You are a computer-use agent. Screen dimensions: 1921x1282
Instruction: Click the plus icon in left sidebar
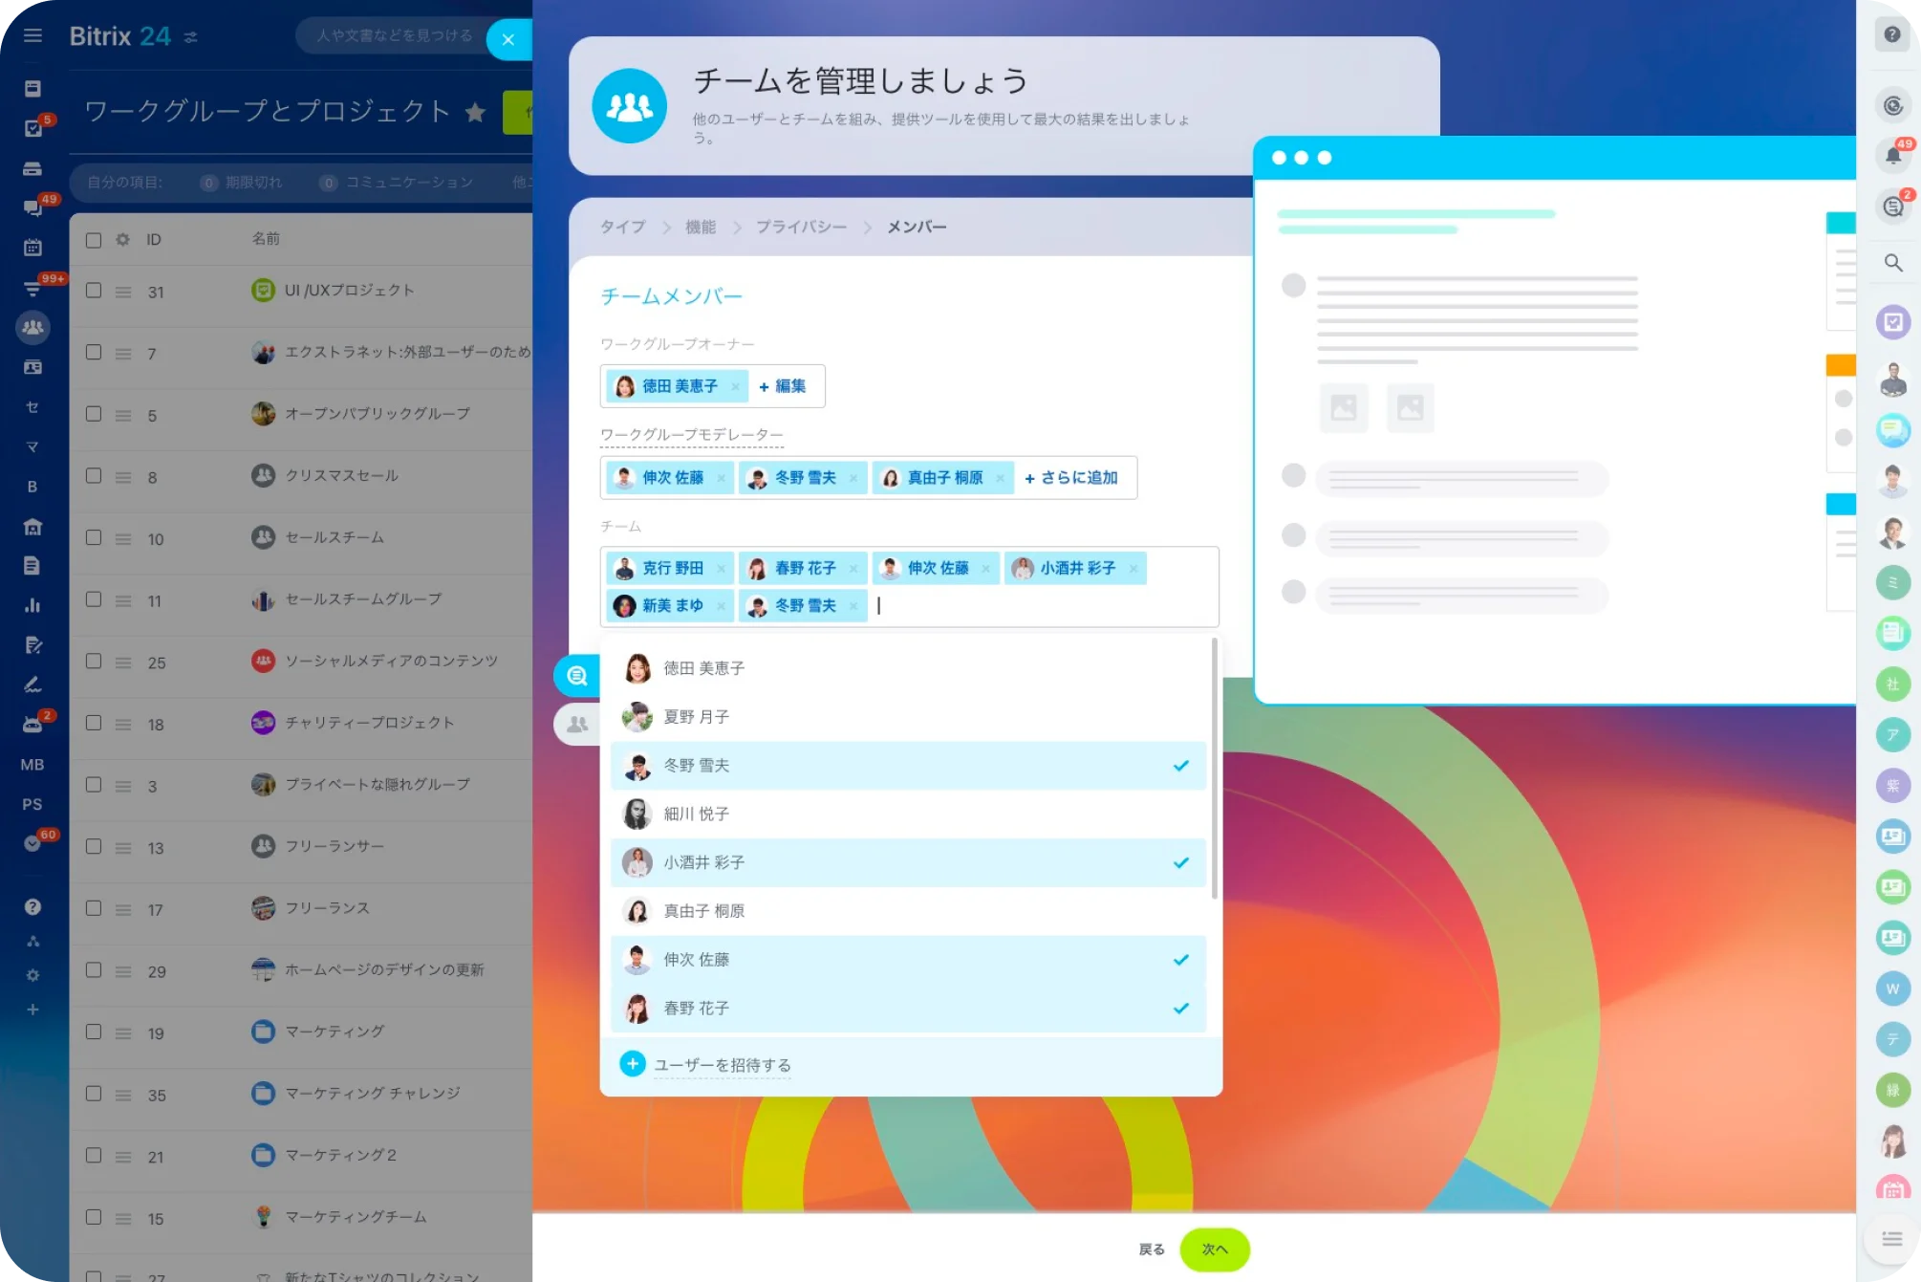pyautogui.click(x=32, y=1010)
